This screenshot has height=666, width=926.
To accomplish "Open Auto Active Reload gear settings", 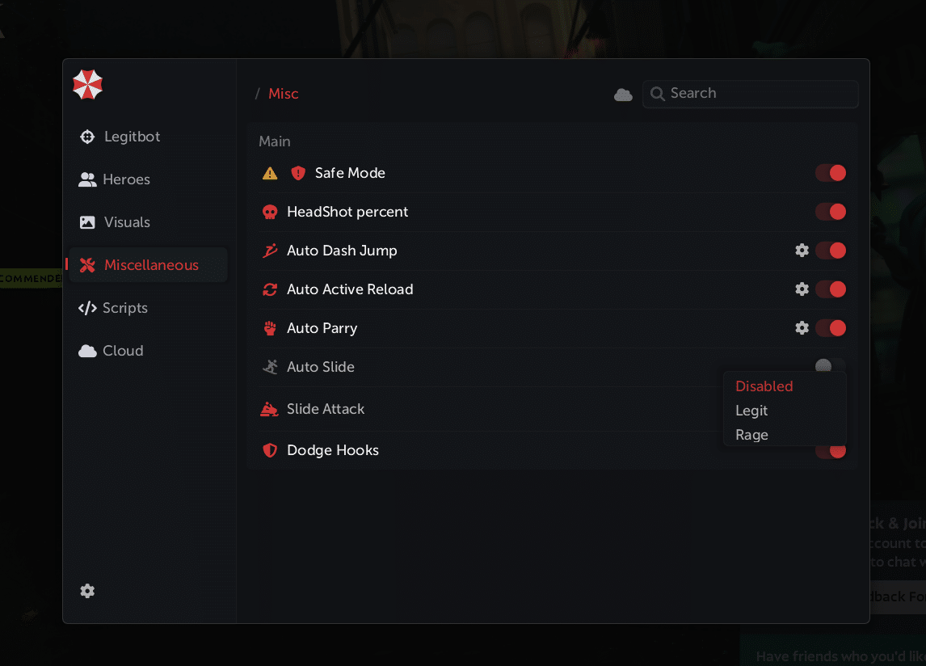I will [x=802, y=289].
